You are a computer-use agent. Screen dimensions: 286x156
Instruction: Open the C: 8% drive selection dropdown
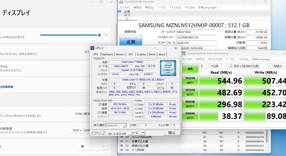[x=250, y=66]
